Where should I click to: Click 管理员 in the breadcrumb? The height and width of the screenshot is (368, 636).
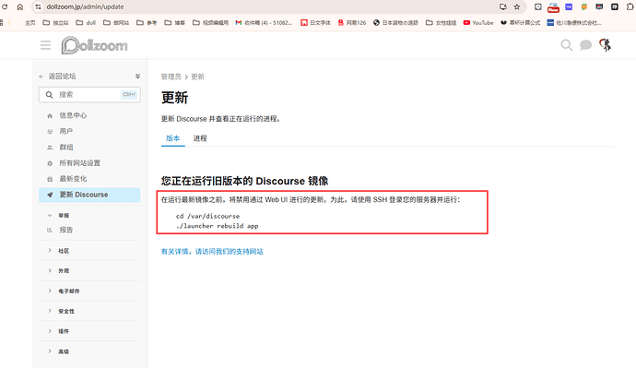171,77
